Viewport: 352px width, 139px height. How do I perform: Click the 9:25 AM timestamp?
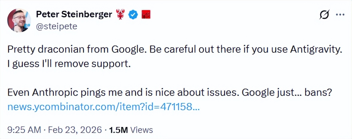tap(24, 130)
